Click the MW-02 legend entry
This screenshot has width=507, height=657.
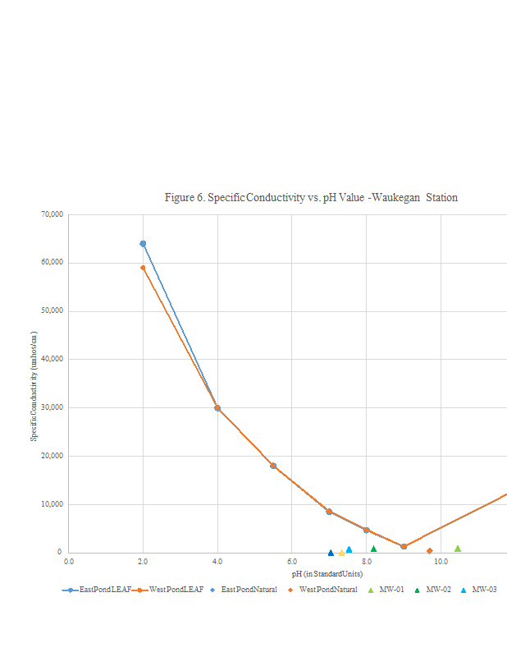click(x=432, y=590)
